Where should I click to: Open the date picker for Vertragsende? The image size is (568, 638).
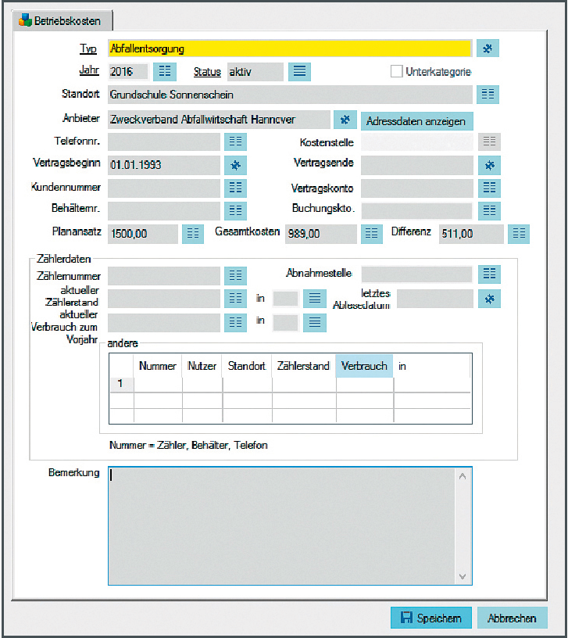pyautogui.click(x=489, y=165)
